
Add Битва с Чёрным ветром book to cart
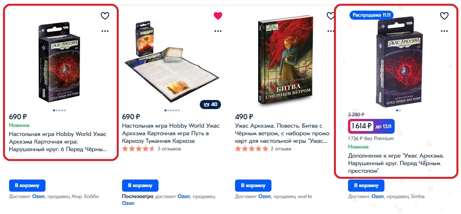click(253, 186)
